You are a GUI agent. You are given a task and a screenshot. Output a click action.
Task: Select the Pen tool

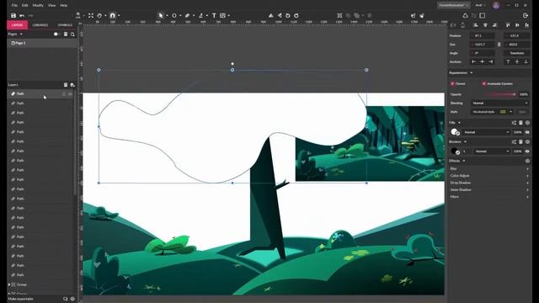click(187, 15)
